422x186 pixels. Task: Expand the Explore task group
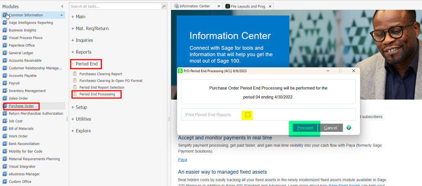pos(81,131)
